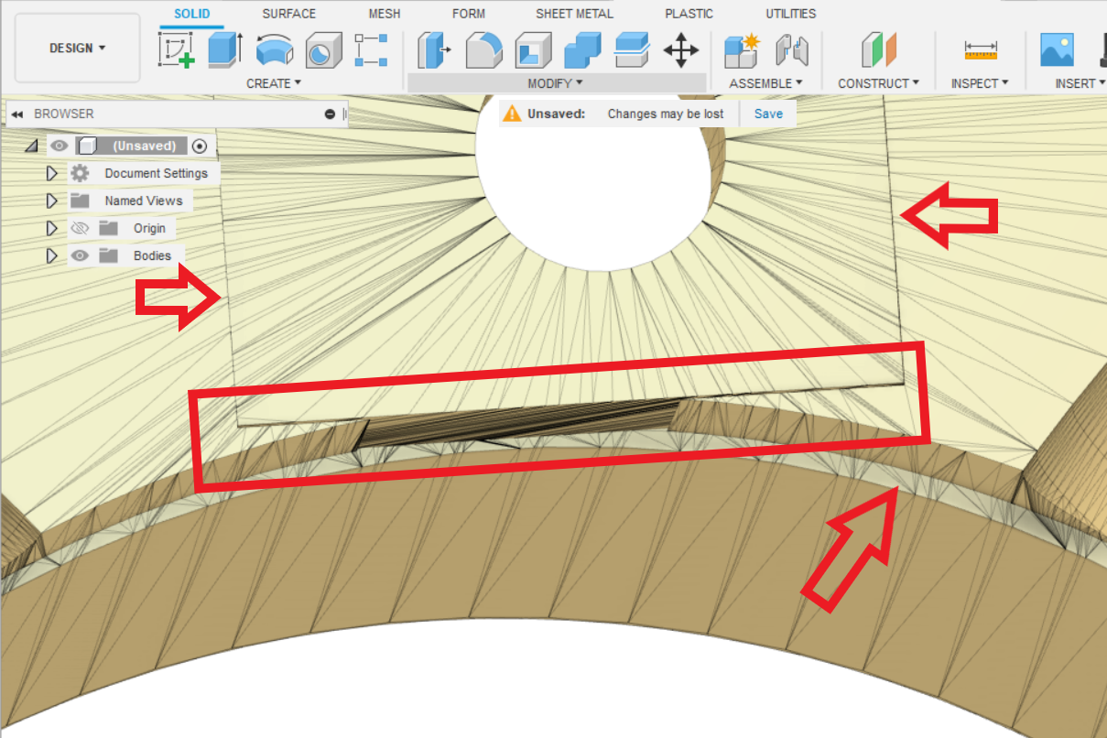Select the Fillet tool icon

483,49
